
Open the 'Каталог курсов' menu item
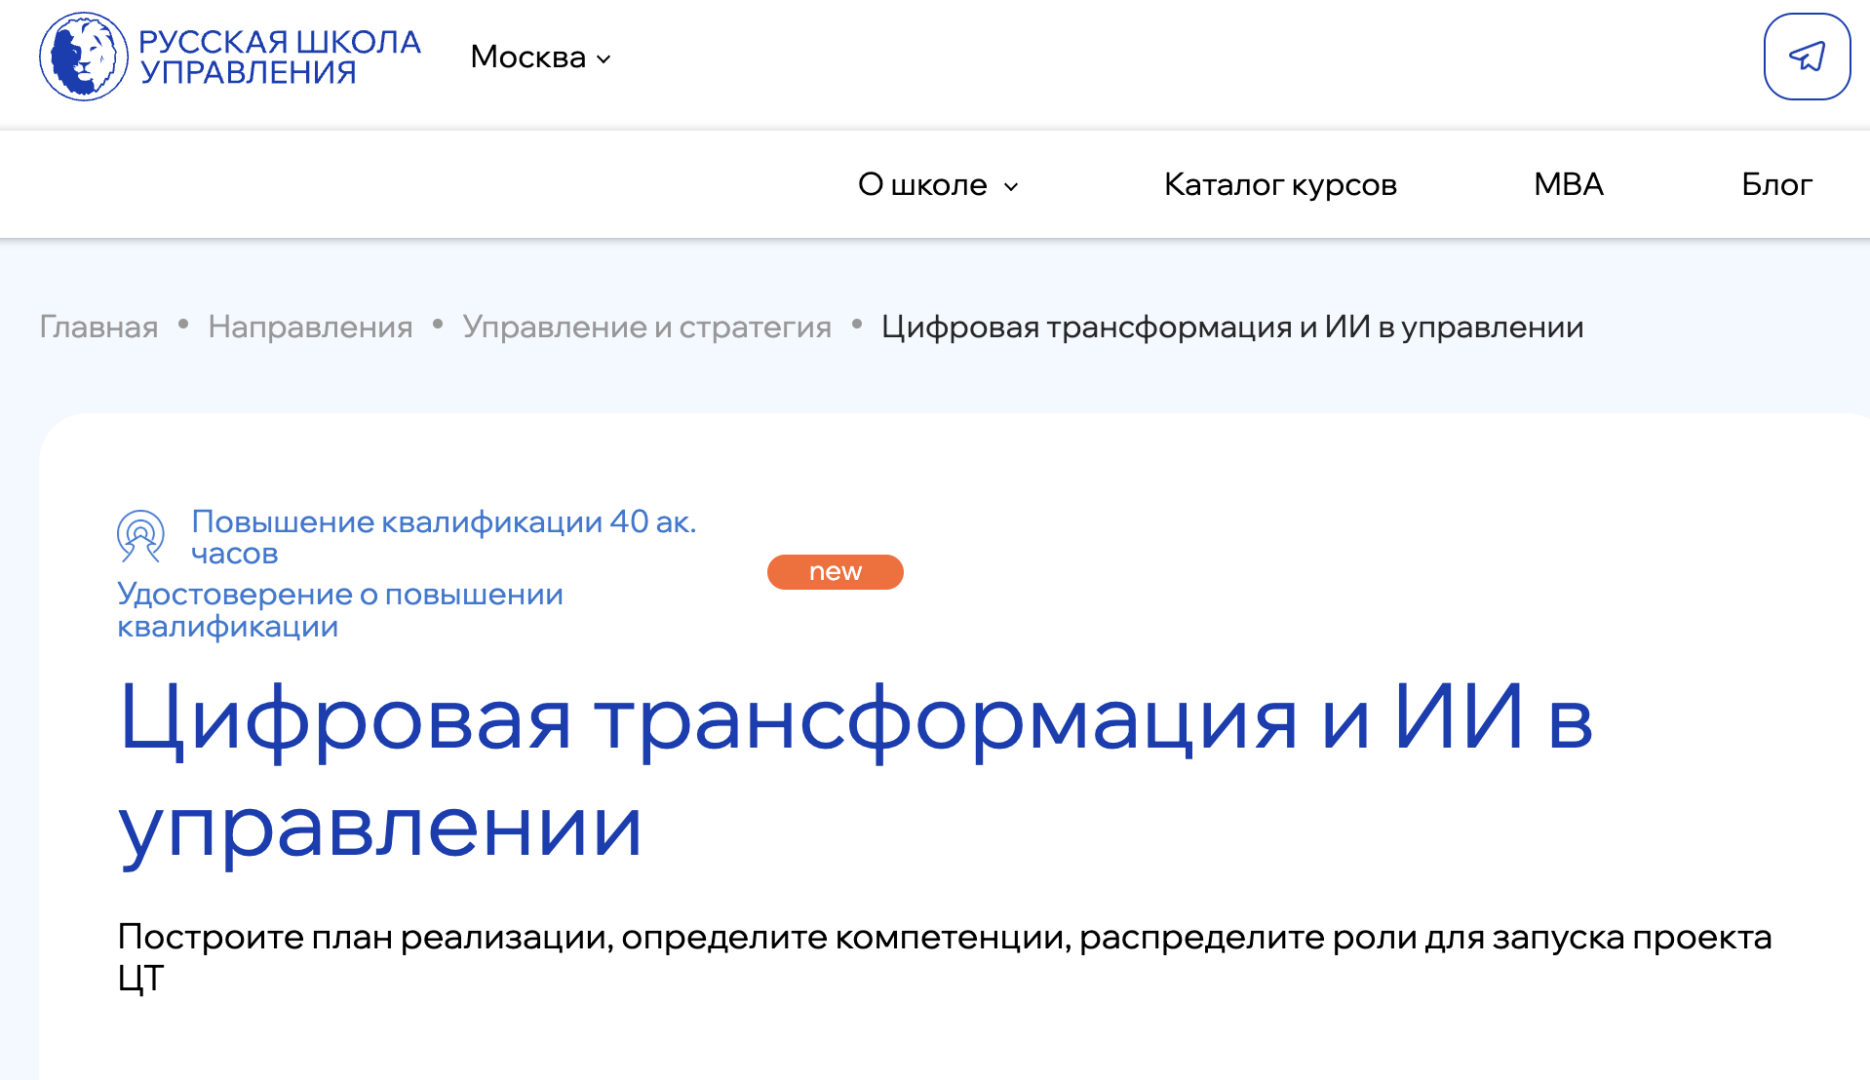[x=1279, y=184]
